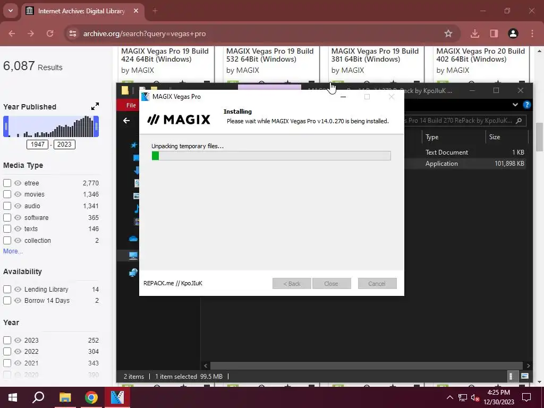Click the back arrow in File Explorer
This screenshot has height=408, width=544.
(126, 121)
